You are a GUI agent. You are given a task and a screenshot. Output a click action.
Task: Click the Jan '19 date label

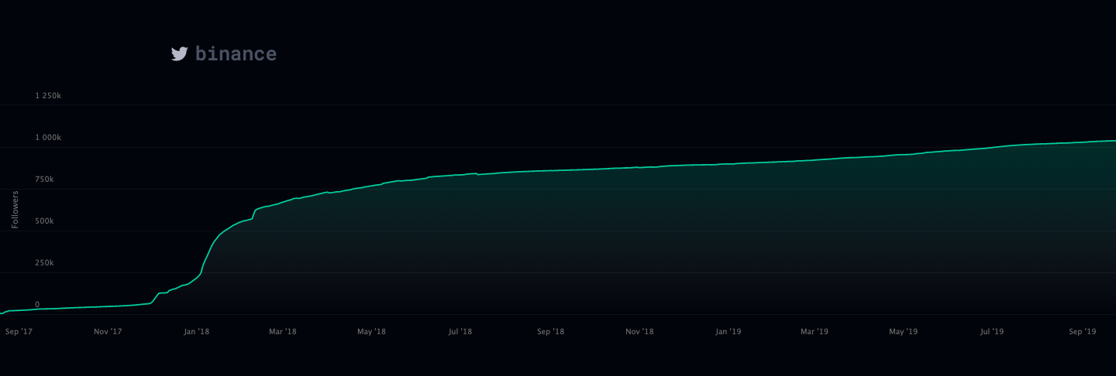(x=728, y=332)
